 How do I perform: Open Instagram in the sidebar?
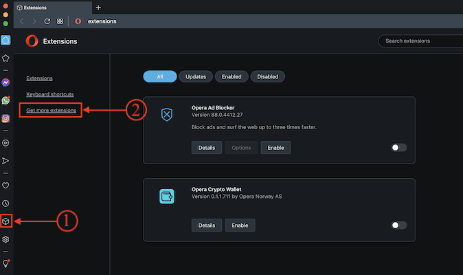pos(5,118)
